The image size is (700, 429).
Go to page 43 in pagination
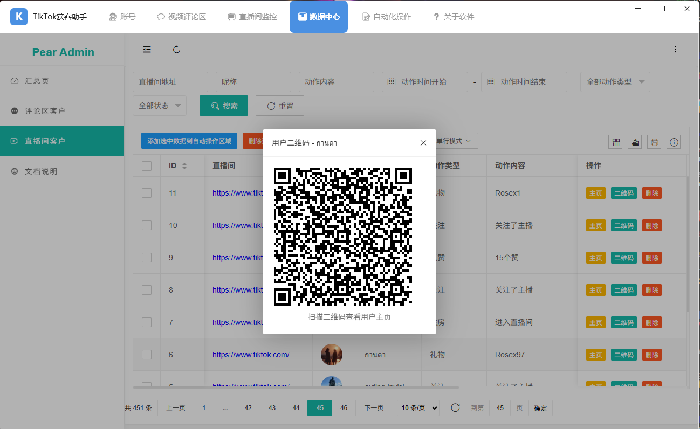(x=272, y=408)
